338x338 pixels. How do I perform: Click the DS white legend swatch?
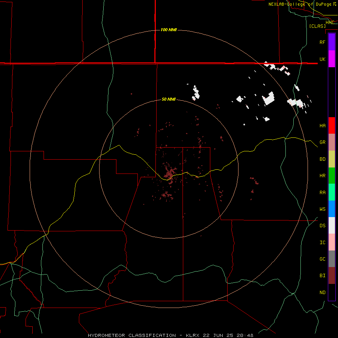pos(332,225)
